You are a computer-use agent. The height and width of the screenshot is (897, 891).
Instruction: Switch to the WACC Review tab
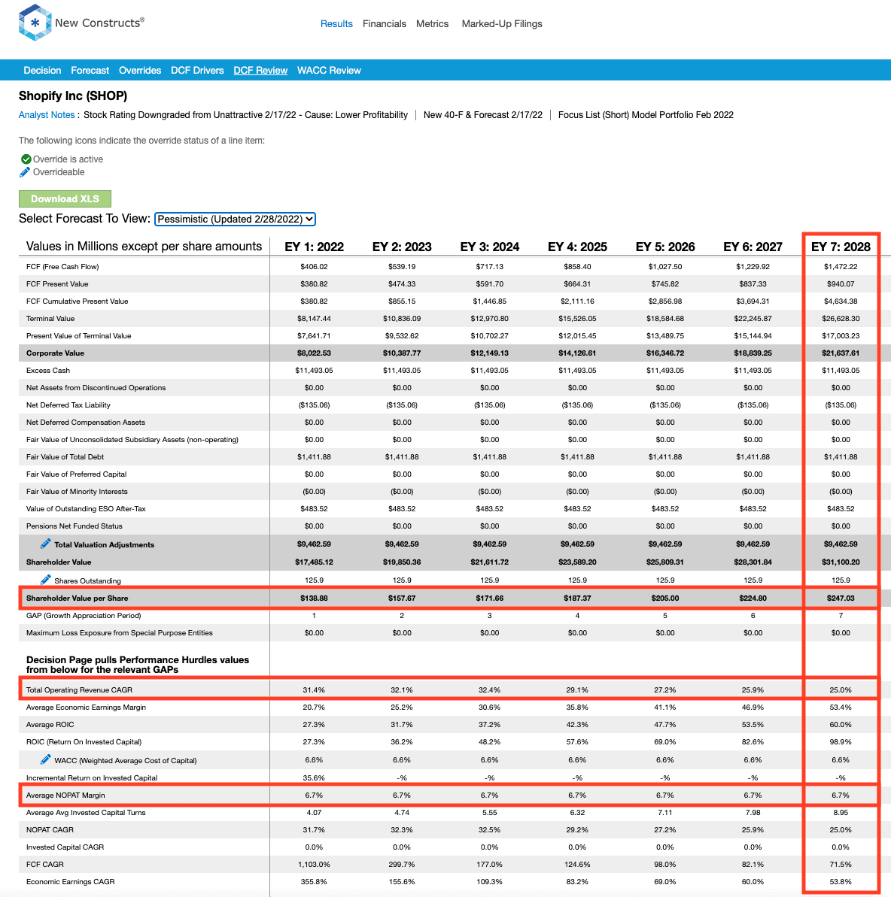pos(329,71)
